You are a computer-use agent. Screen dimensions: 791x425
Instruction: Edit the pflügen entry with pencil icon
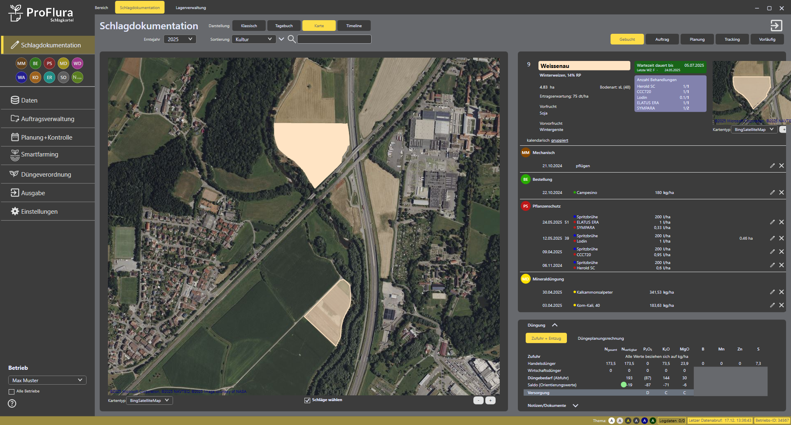click(772, 166)
